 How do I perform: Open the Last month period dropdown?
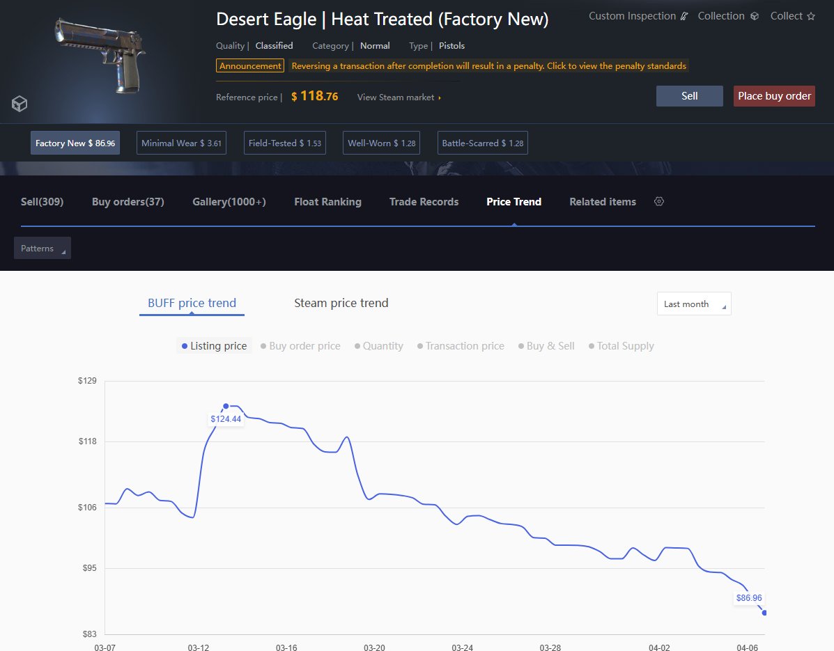(694, 304)
